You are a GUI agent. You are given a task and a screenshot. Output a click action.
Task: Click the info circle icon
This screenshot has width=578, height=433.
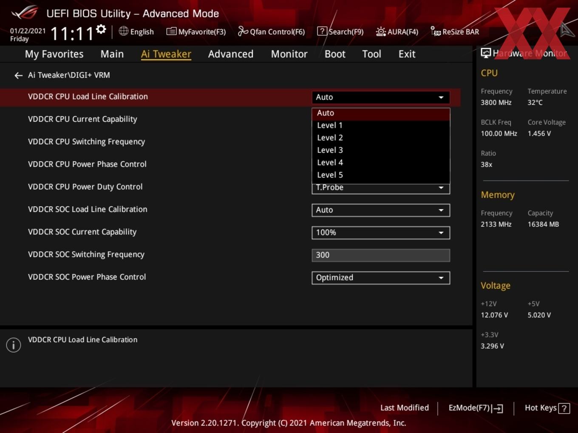pyautogui.click(x=14, y=345)
